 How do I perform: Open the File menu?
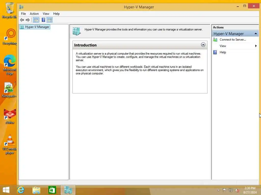click(23, 14)
